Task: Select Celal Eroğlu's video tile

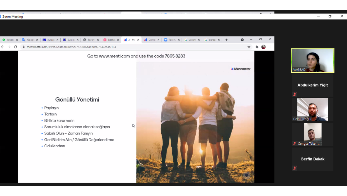Action: tap(313, 110)
